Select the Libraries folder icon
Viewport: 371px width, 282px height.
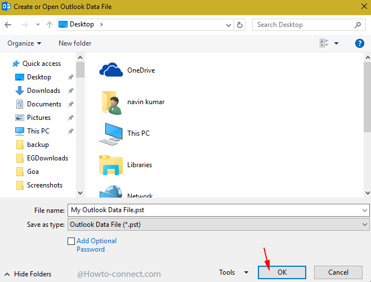coord(111,165)
